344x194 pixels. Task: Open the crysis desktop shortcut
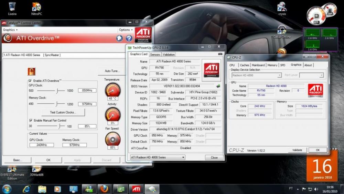[282, 7]
